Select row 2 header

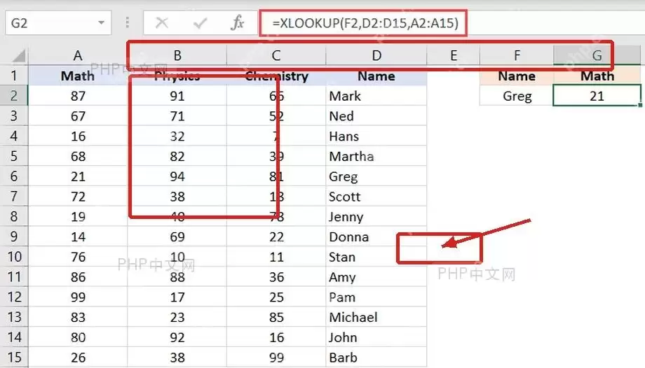[14, 96]
